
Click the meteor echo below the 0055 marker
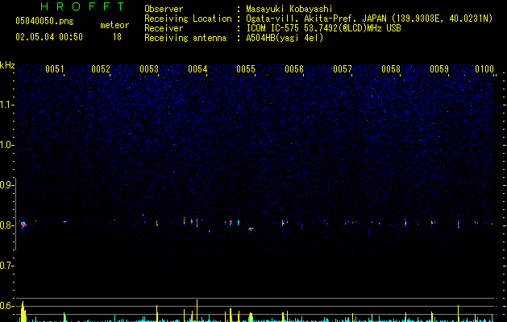tap(251, 229)
